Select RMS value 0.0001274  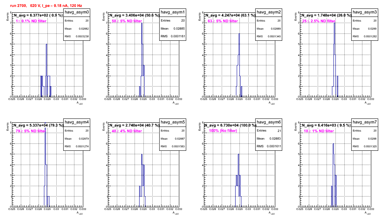(x=82, y=147)
